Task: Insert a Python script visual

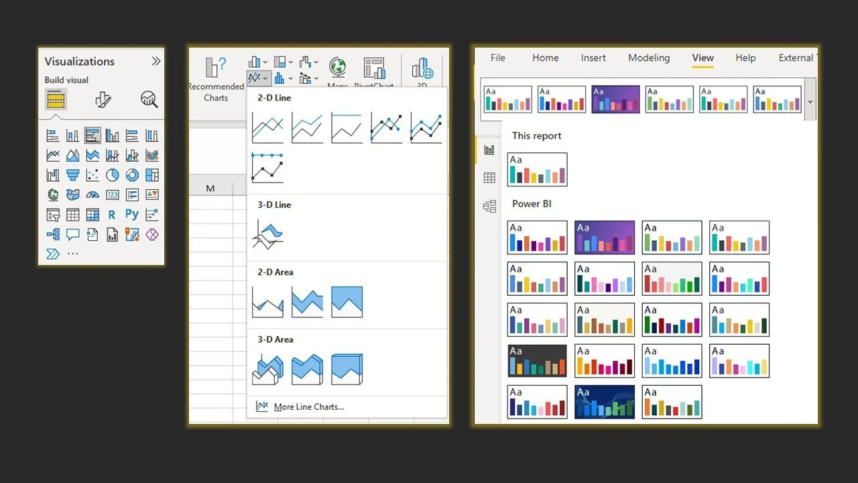Action: click(x=132, y=214)
